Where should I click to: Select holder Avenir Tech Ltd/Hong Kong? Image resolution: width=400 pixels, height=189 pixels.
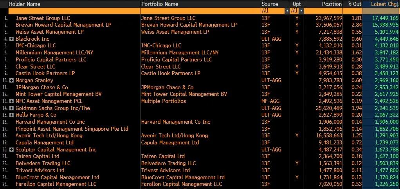click(49, 136)
